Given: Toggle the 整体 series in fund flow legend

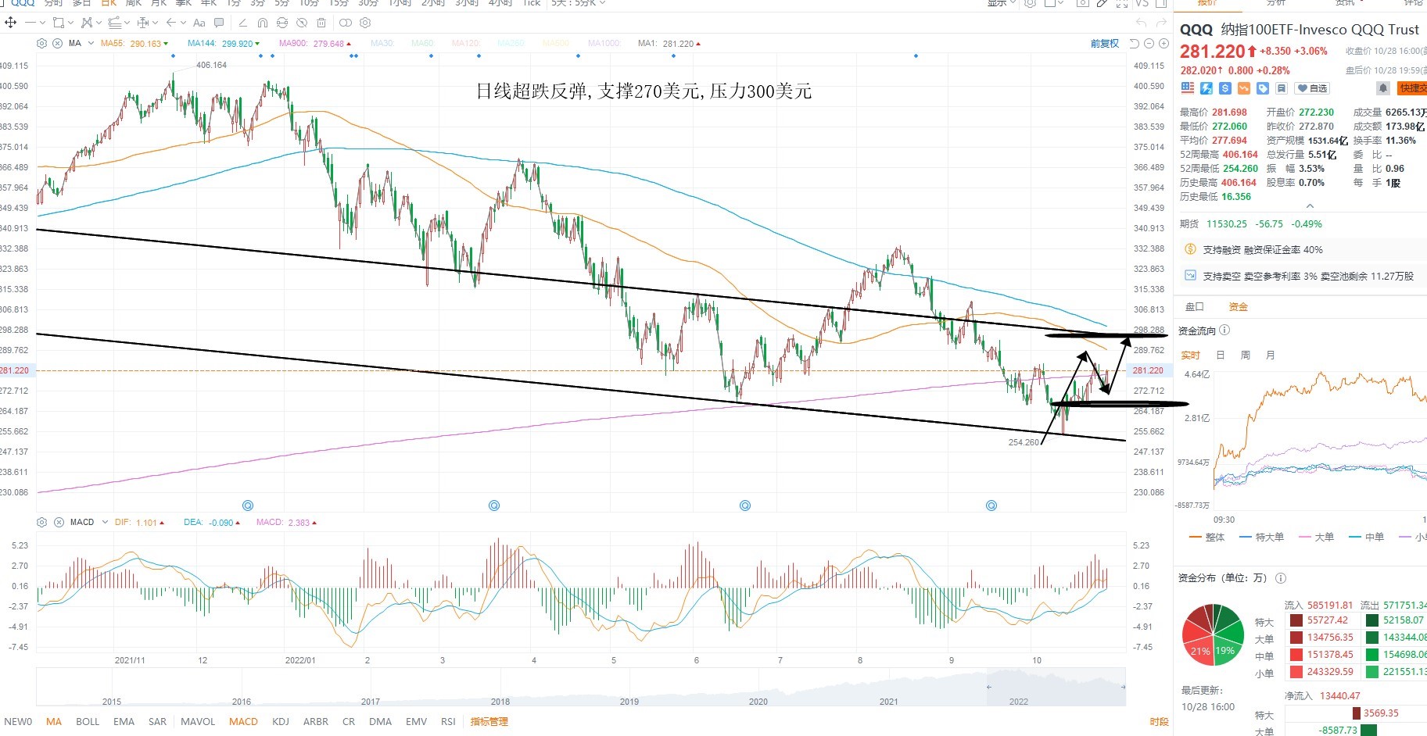Looking at the screenshot, I should tap(1206, 537).
